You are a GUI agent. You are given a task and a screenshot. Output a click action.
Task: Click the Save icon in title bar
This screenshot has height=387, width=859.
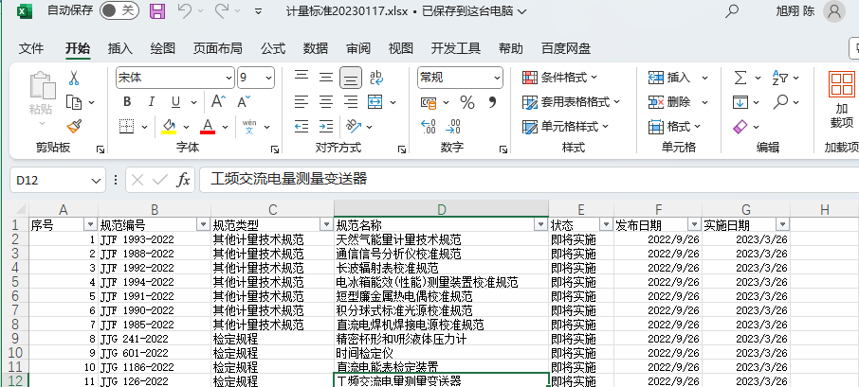click(157, 11)
